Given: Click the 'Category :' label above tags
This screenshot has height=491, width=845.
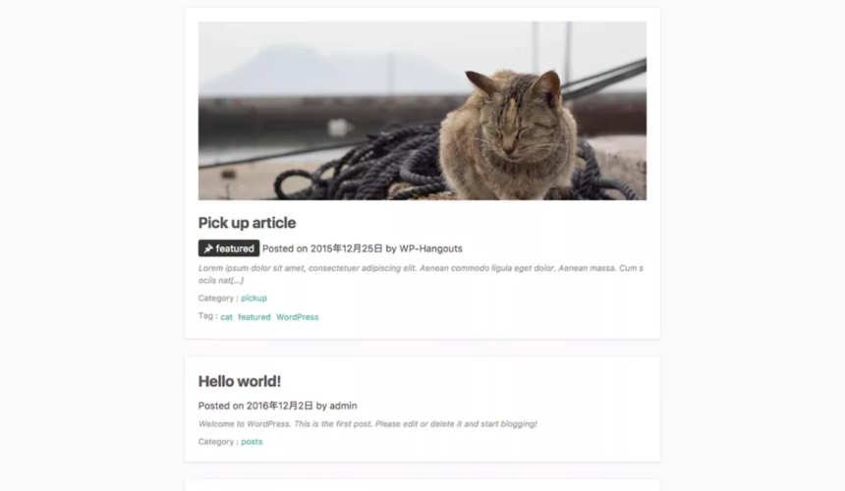Looking at the screenshot, I should (218, 299).
